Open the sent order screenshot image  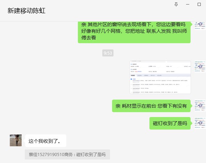[x=160, y=77]
